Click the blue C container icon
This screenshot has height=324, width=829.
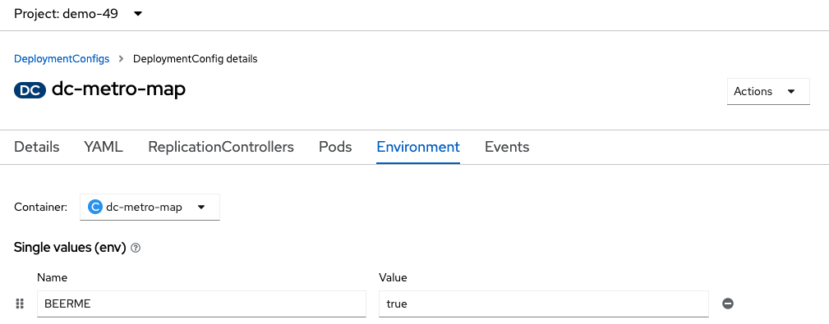[95, 207]
